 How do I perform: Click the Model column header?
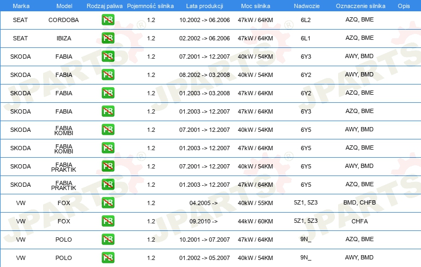(x=64, y=5)
